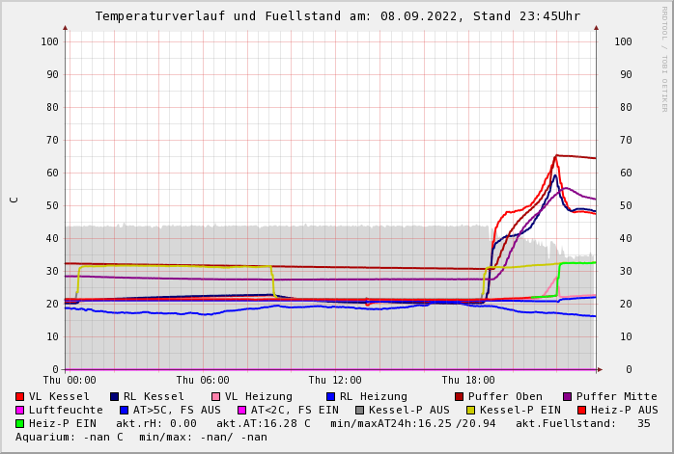This screenshot has height=454, width=674.
Task: Click the Aquarium min/max readout line
Action: coord(141,437)
